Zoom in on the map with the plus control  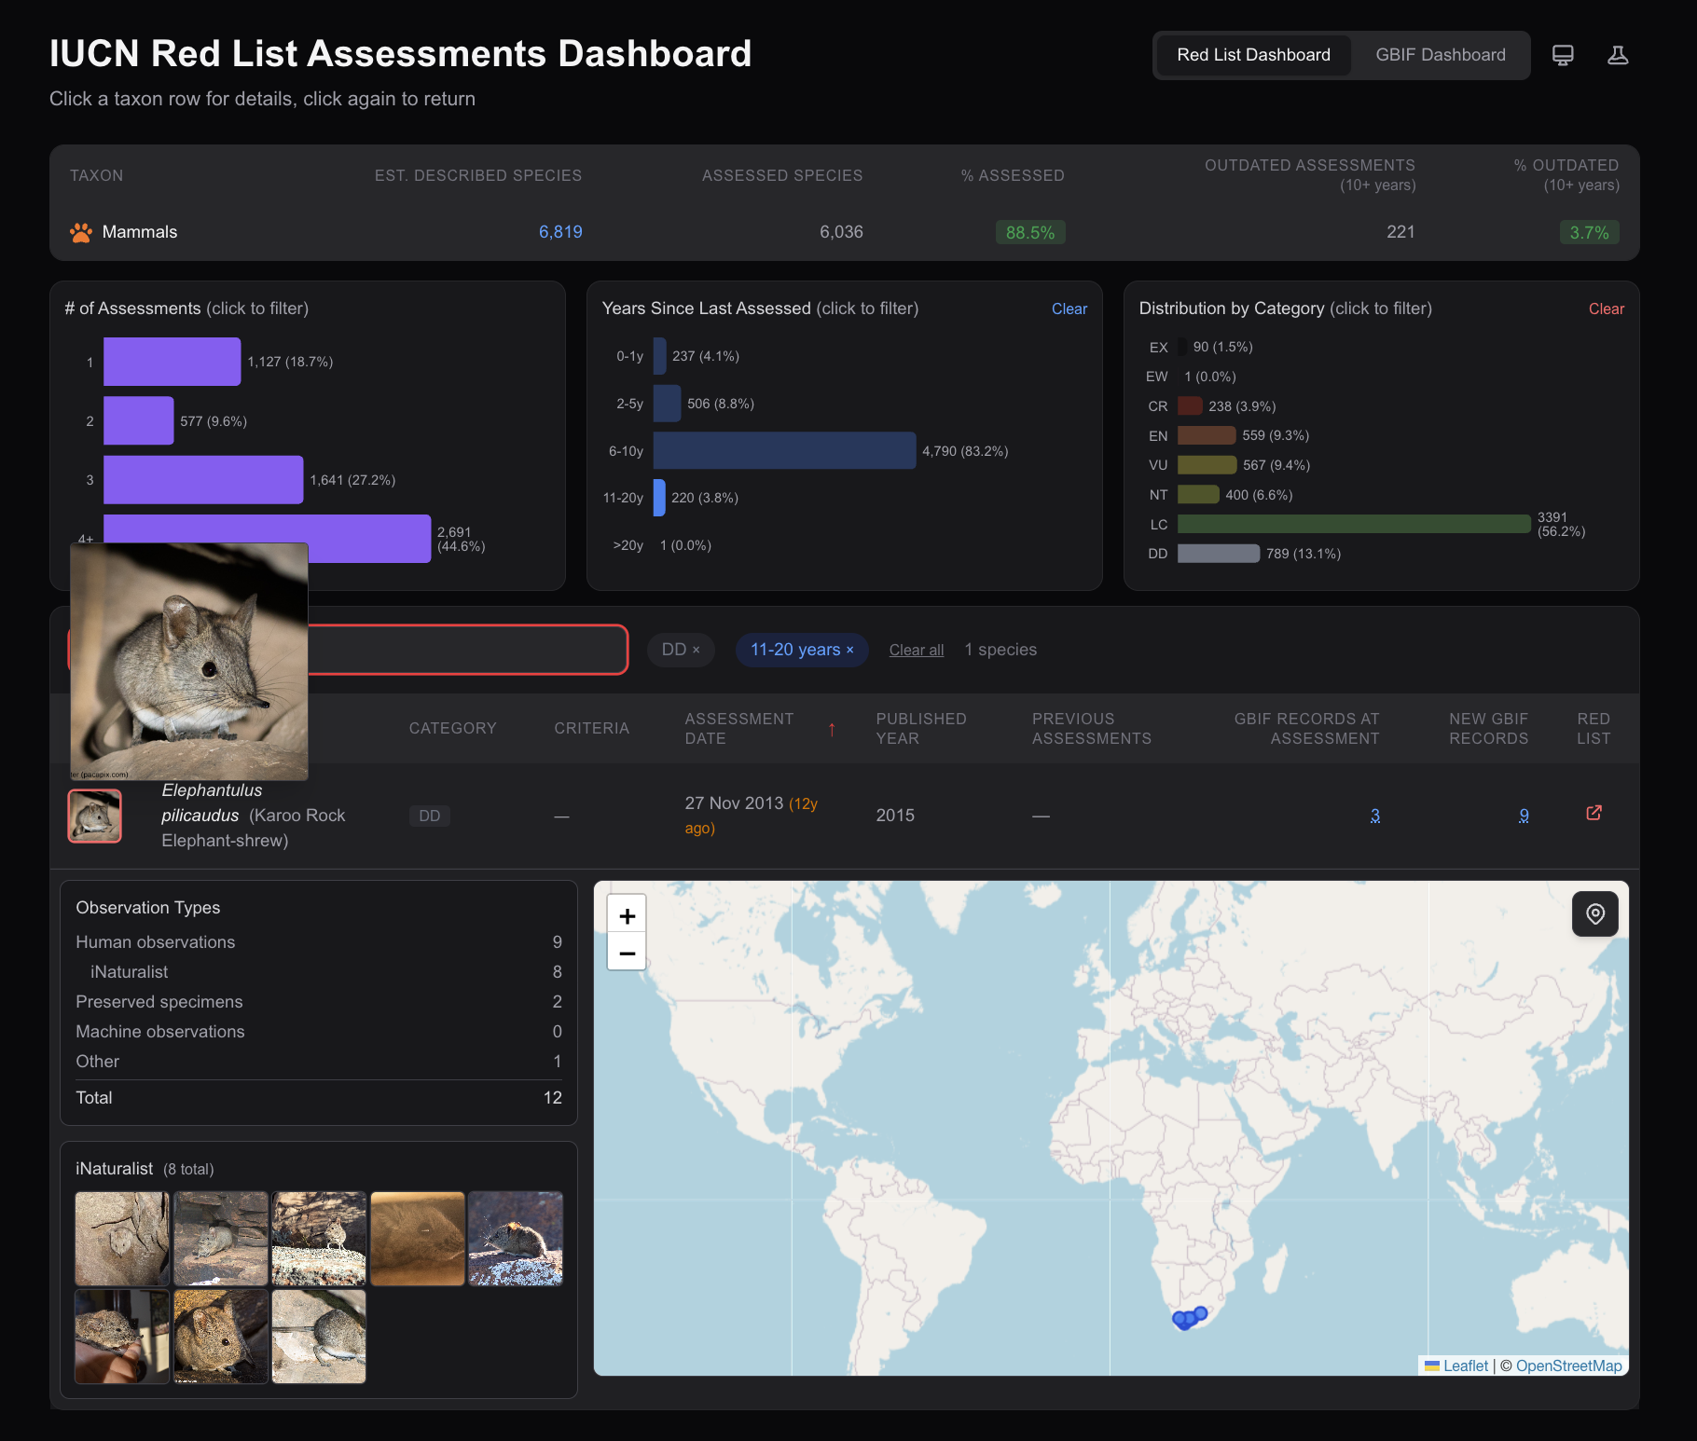pyautogui.click(x=627, y=914)
